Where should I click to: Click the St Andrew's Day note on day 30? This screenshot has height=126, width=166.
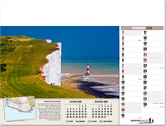(x=158, y=103)
